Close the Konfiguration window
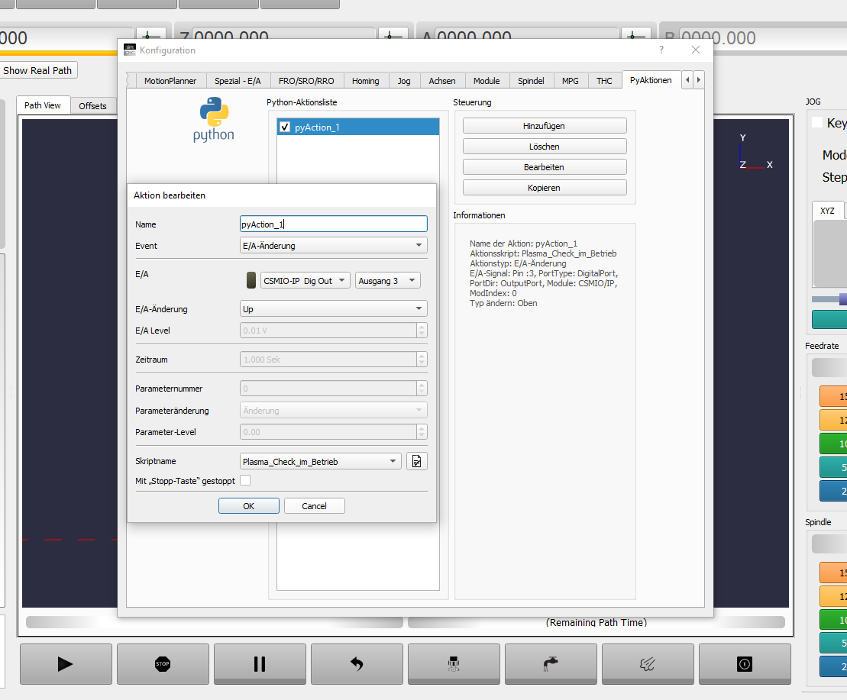The height and width of the screenshot is (700, 847). (696, 50)
